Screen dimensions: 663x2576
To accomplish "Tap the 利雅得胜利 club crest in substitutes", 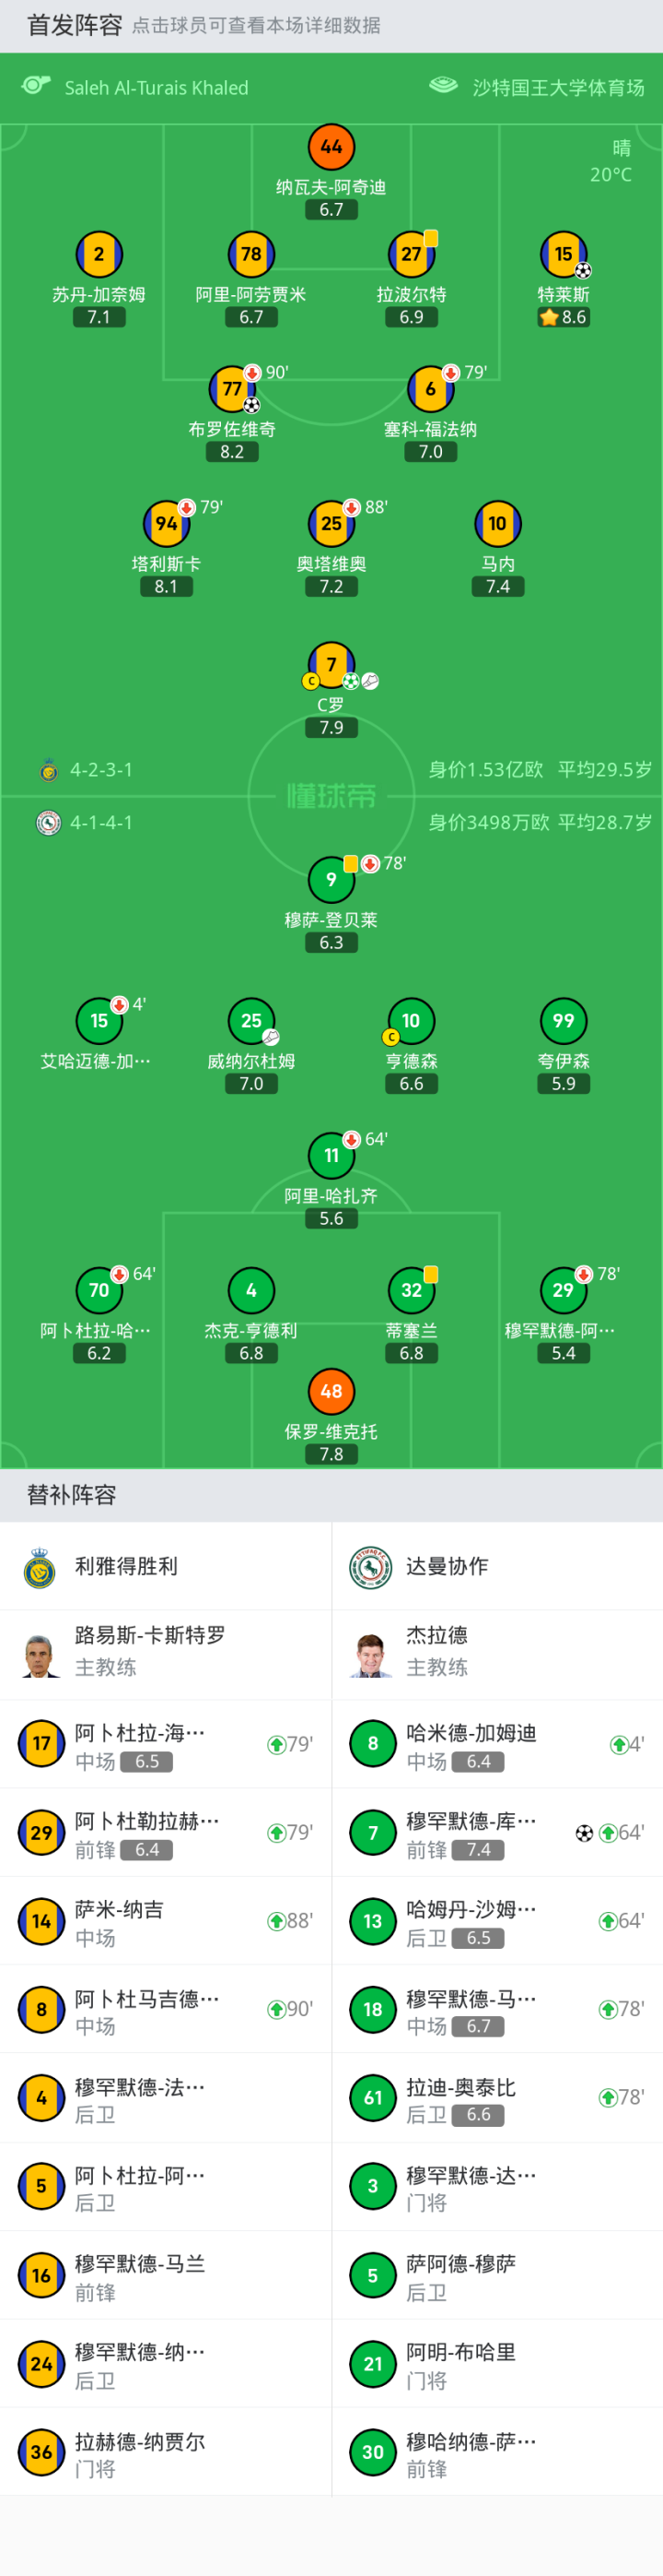I will 41,1566.
